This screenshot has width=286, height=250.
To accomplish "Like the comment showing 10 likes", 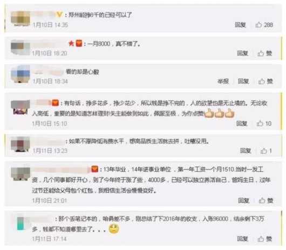I will pos(264,123).
